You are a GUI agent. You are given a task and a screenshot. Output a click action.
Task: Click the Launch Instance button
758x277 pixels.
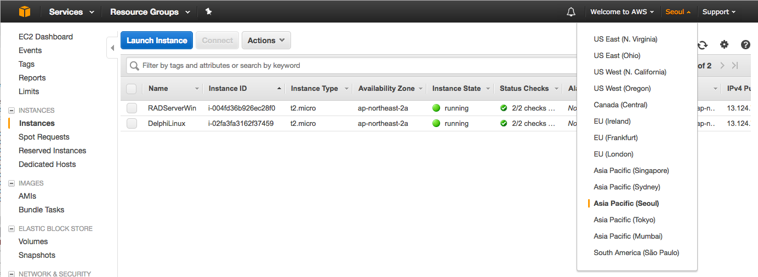157,41
